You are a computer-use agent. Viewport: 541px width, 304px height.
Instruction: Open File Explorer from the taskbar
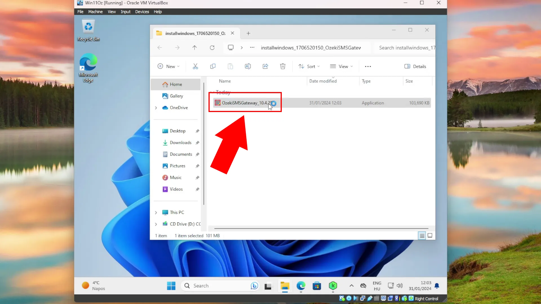point(285,286)
